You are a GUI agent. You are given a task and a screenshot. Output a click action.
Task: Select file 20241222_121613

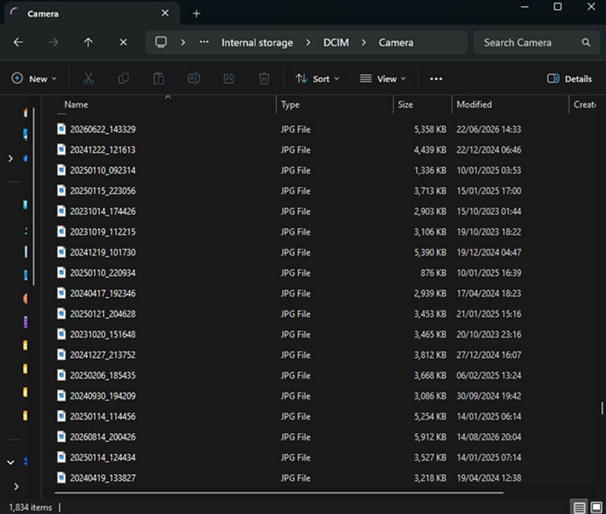tap(103, 149)
